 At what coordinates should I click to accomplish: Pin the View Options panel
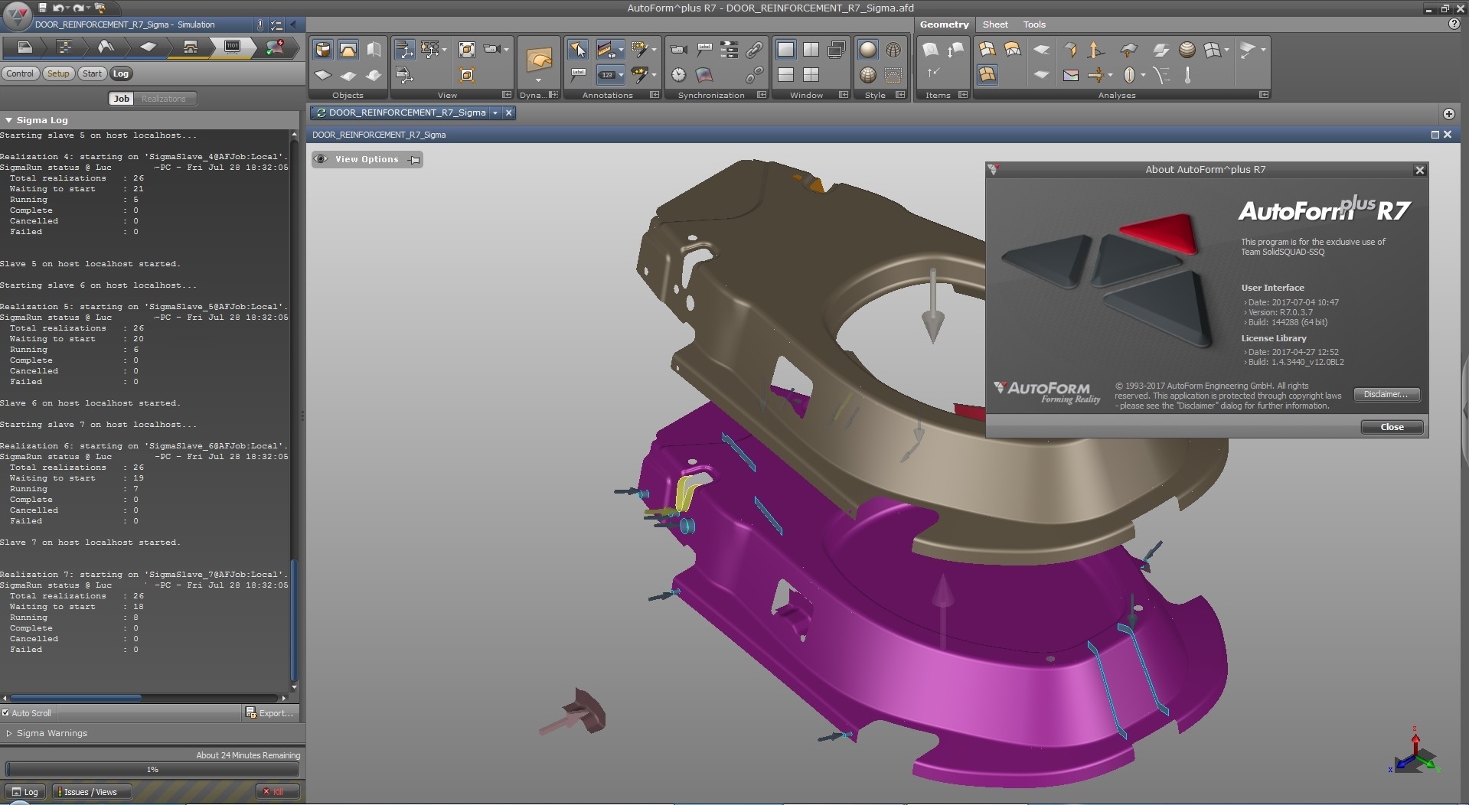click(x=414, y=160)
